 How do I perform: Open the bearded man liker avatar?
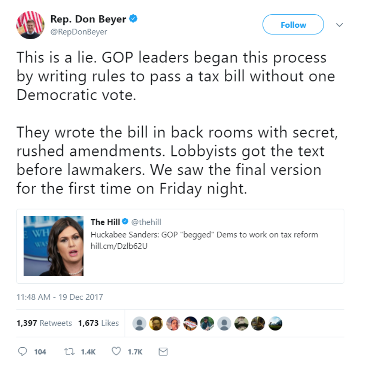pos(157,323)
